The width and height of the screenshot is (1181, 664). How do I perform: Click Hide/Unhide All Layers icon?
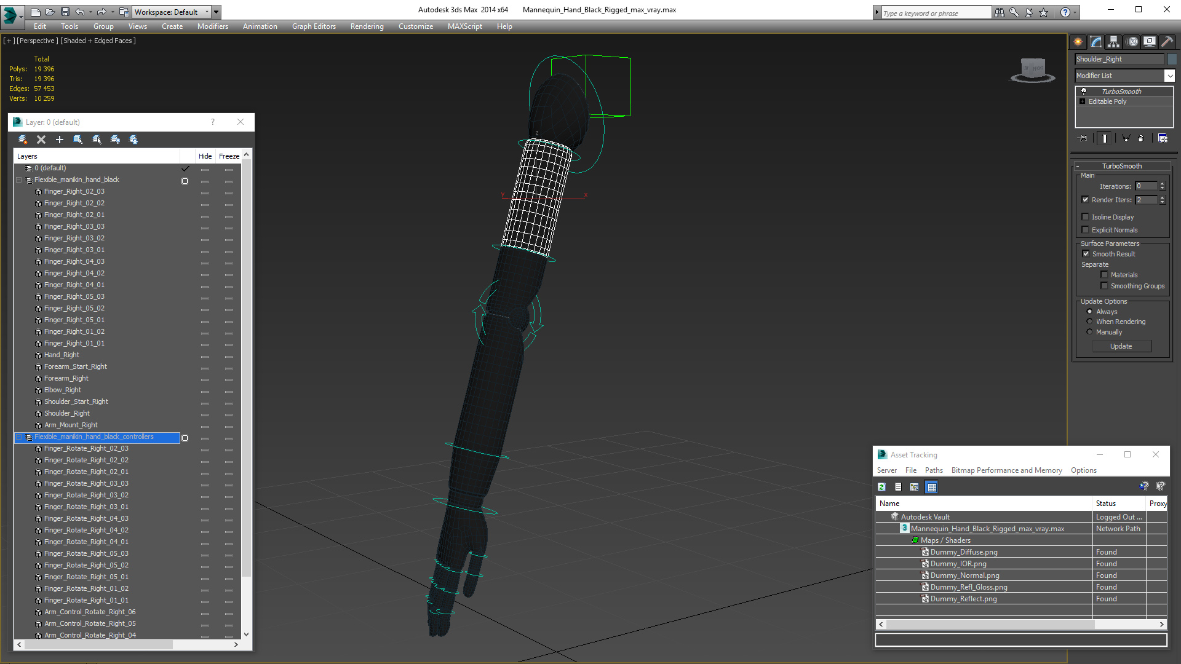click(x=115, y=140)
